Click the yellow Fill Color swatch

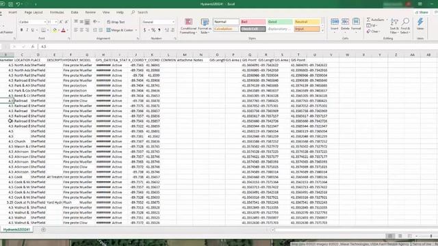coord(55,30)
